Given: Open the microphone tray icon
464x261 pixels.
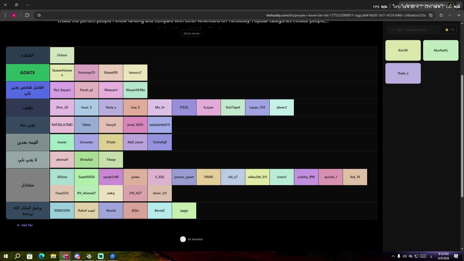Looking at the screenshot, I should (x=399, y=256).
